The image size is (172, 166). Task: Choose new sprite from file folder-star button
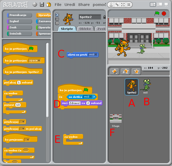pyautogui.click(x=125, y=71)
